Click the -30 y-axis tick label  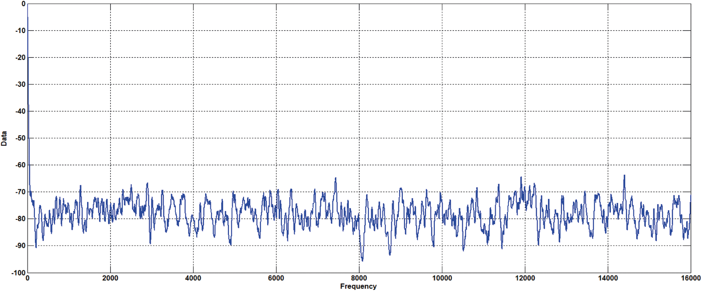tap(21, 84)
